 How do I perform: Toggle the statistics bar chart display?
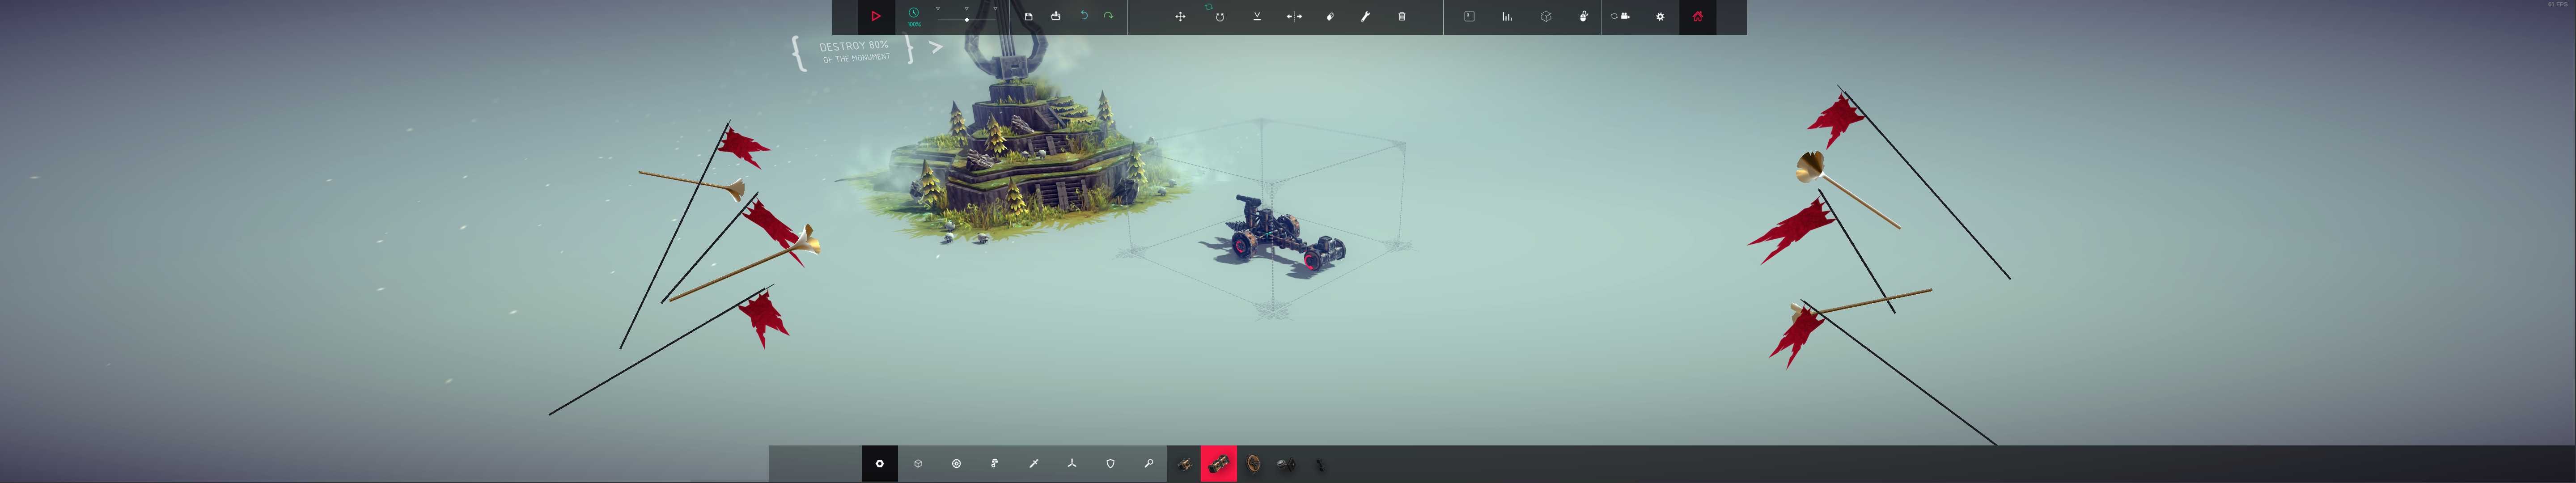(1507, 16)
